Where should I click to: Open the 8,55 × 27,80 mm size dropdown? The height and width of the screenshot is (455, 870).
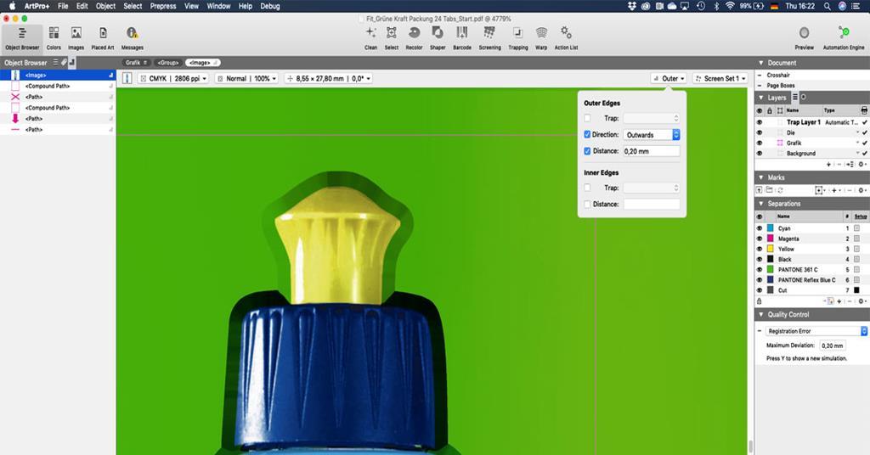(328, 79)
